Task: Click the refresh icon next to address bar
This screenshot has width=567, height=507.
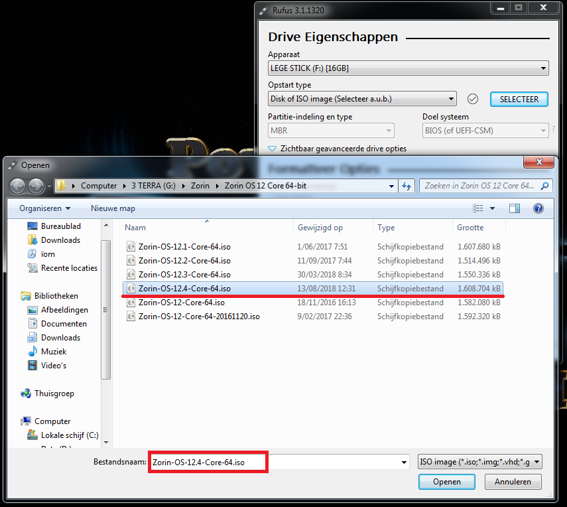Action: pos(407,186)
